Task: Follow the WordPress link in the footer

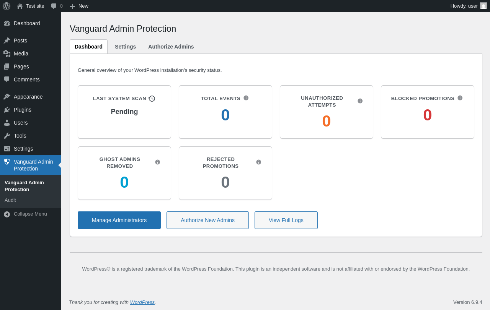Action: click(142, 302)
